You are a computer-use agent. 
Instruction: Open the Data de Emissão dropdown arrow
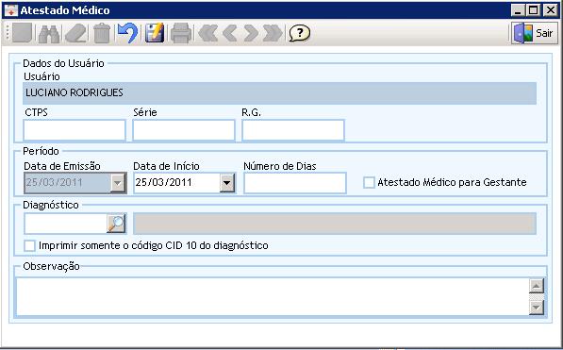click(118, 183)
